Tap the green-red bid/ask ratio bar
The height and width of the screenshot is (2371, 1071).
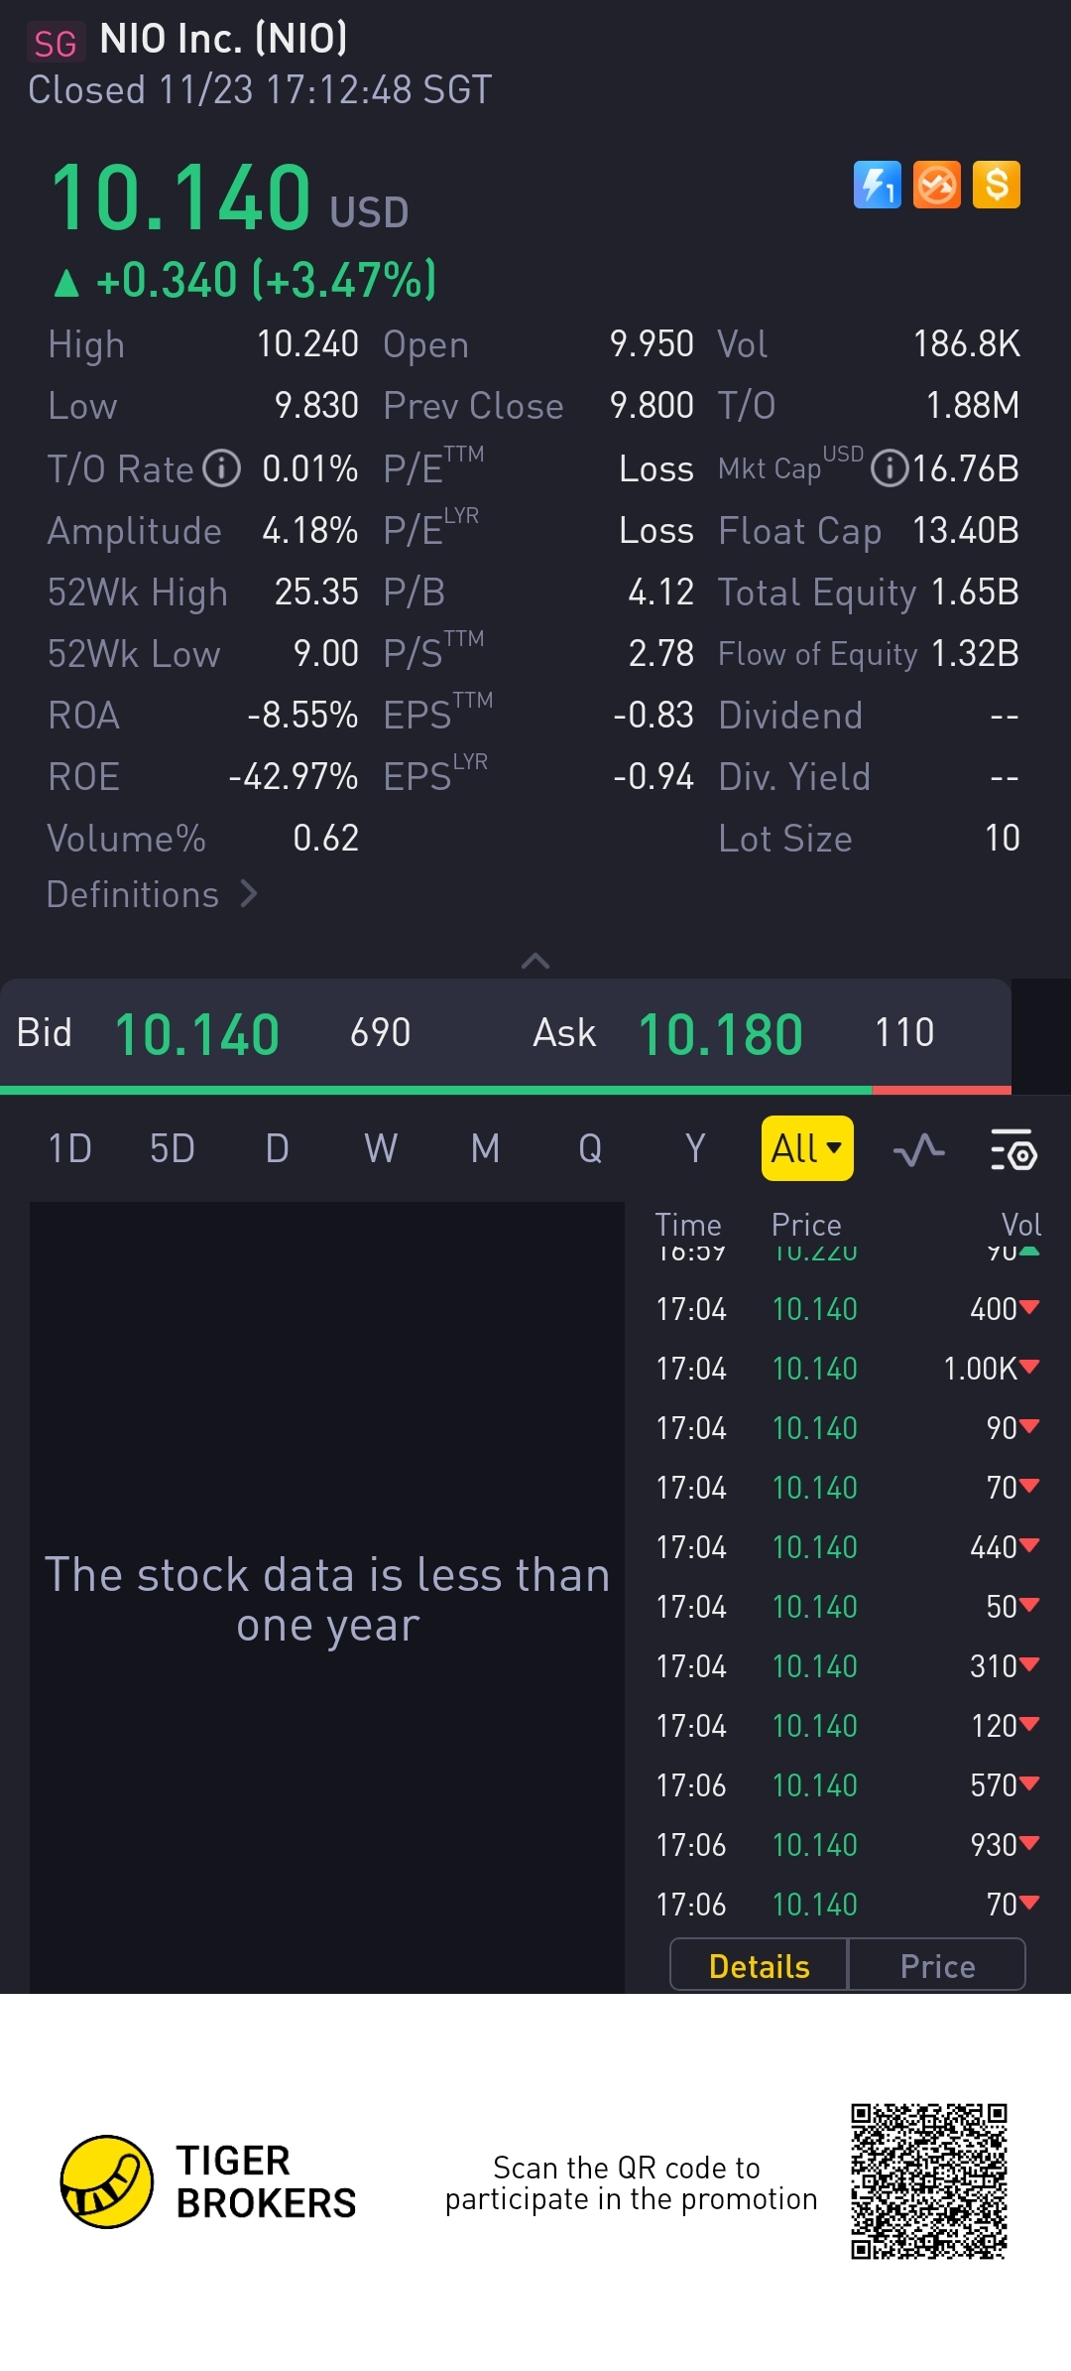point(506,1090)
